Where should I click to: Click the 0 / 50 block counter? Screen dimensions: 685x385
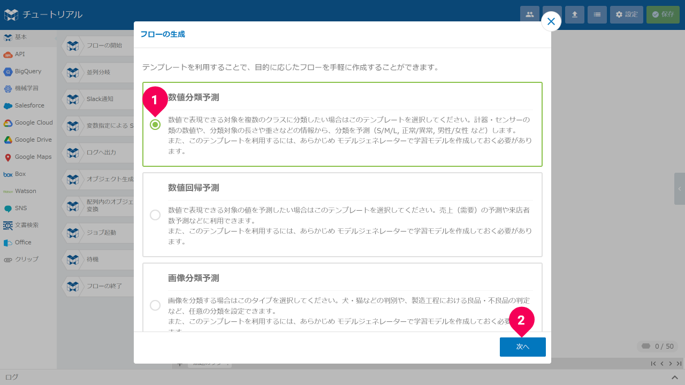tap(658, 346)
